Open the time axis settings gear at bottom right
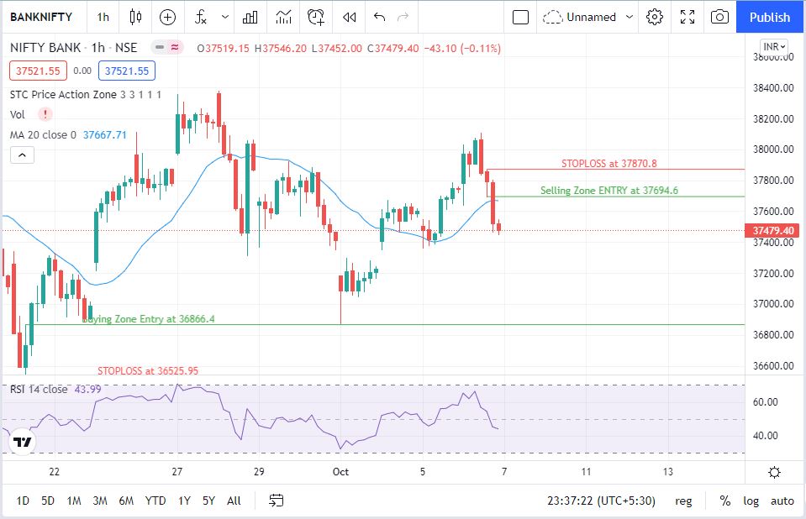Viewport: 806px width, 519px height. tap(775, 472)
